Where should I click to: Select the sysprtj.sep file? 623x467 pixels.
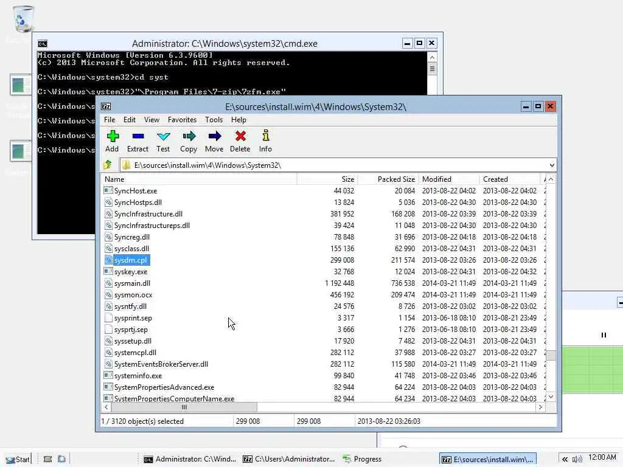click(x=131, y=330)
